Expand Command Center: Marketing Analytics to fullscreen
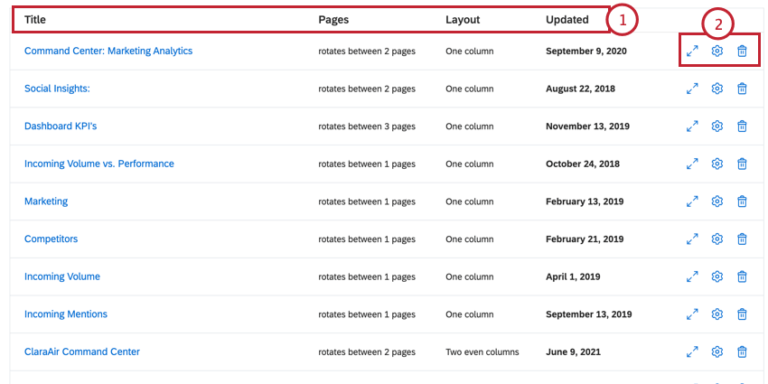Image resolution: width=768 pixels, height=384 pixels. click(692, 51)
